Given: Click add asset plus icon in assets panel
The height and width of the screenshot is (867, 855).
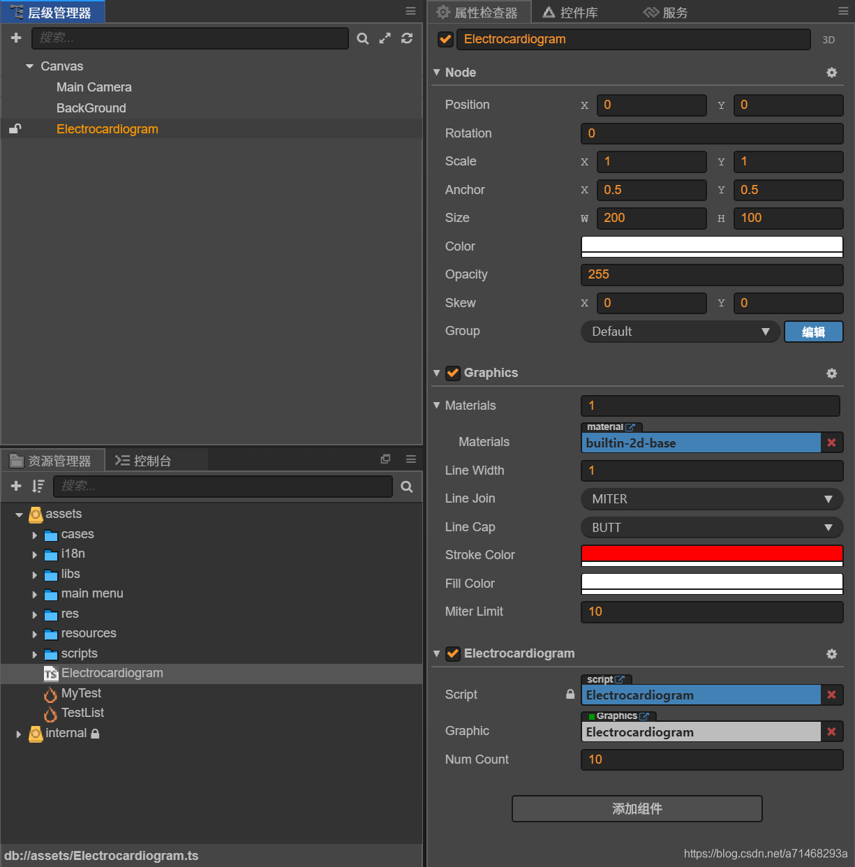Looking at the screenshot, I should (16, 486).
